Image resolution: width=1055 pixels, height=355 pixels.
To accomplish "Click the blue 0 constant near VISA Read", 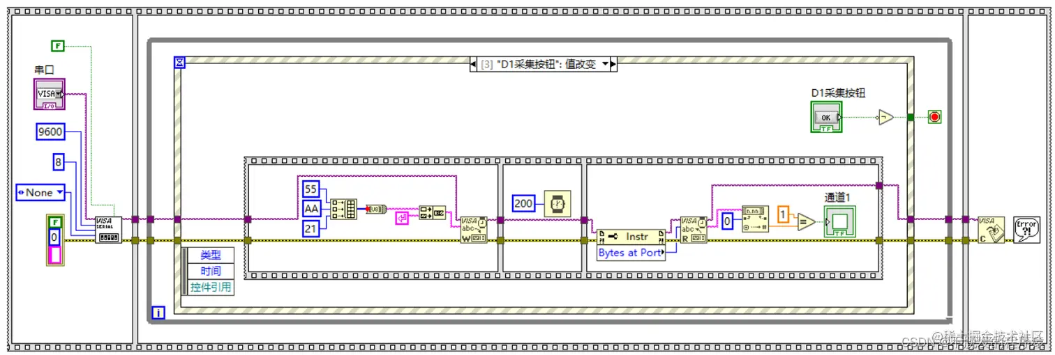I will tap(727, 222).
